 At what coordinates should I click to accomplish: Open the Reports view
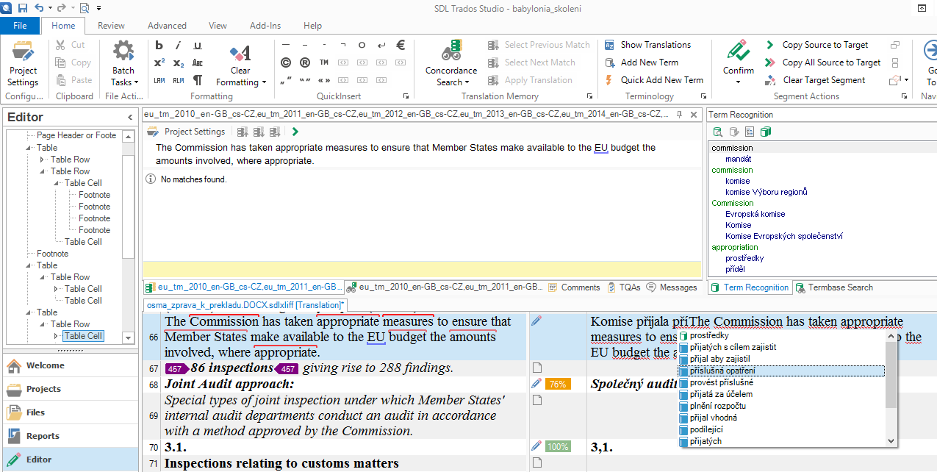coord(69,436)
